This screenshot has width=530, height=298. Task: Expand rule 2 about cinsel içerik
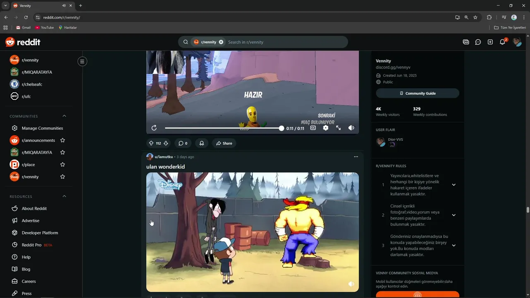(x=453, y=215)
